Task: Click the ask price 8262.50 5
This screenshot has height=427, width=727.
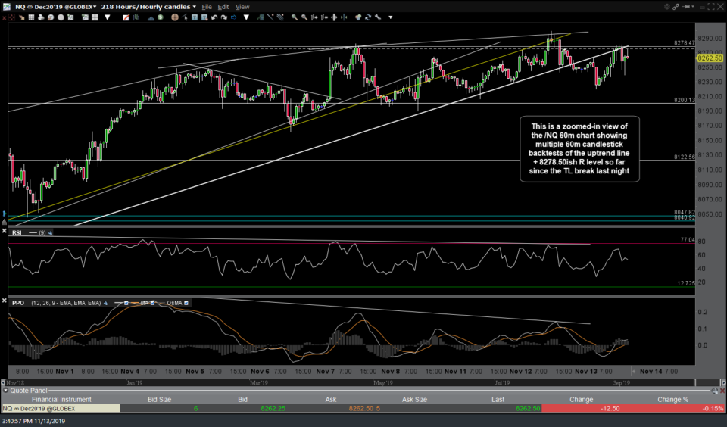Action: coord(364,409)
